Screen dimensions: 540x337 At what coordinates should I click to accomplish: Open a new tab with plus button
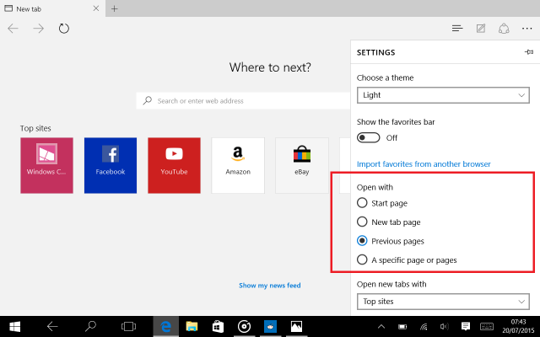click(x=115, y=8)
